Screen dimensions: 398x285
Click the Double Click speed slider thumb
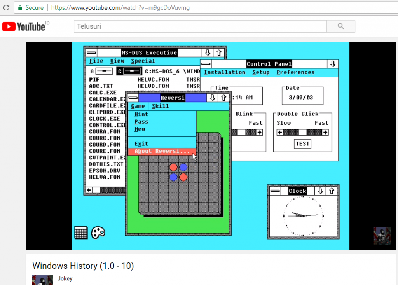pos(302,133)
